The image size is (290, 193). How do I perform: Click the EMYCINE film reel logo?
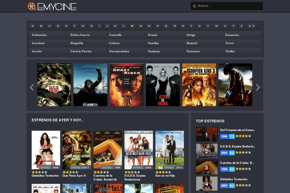(x=52, y=6)
